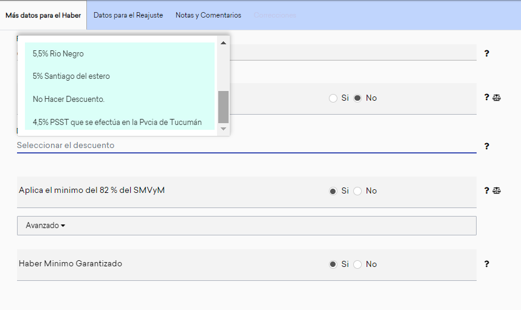This screenshot has height=310, width=521.
Task: Click the dropdown list scrollbar thumb
Action: (x=223, y=107)
